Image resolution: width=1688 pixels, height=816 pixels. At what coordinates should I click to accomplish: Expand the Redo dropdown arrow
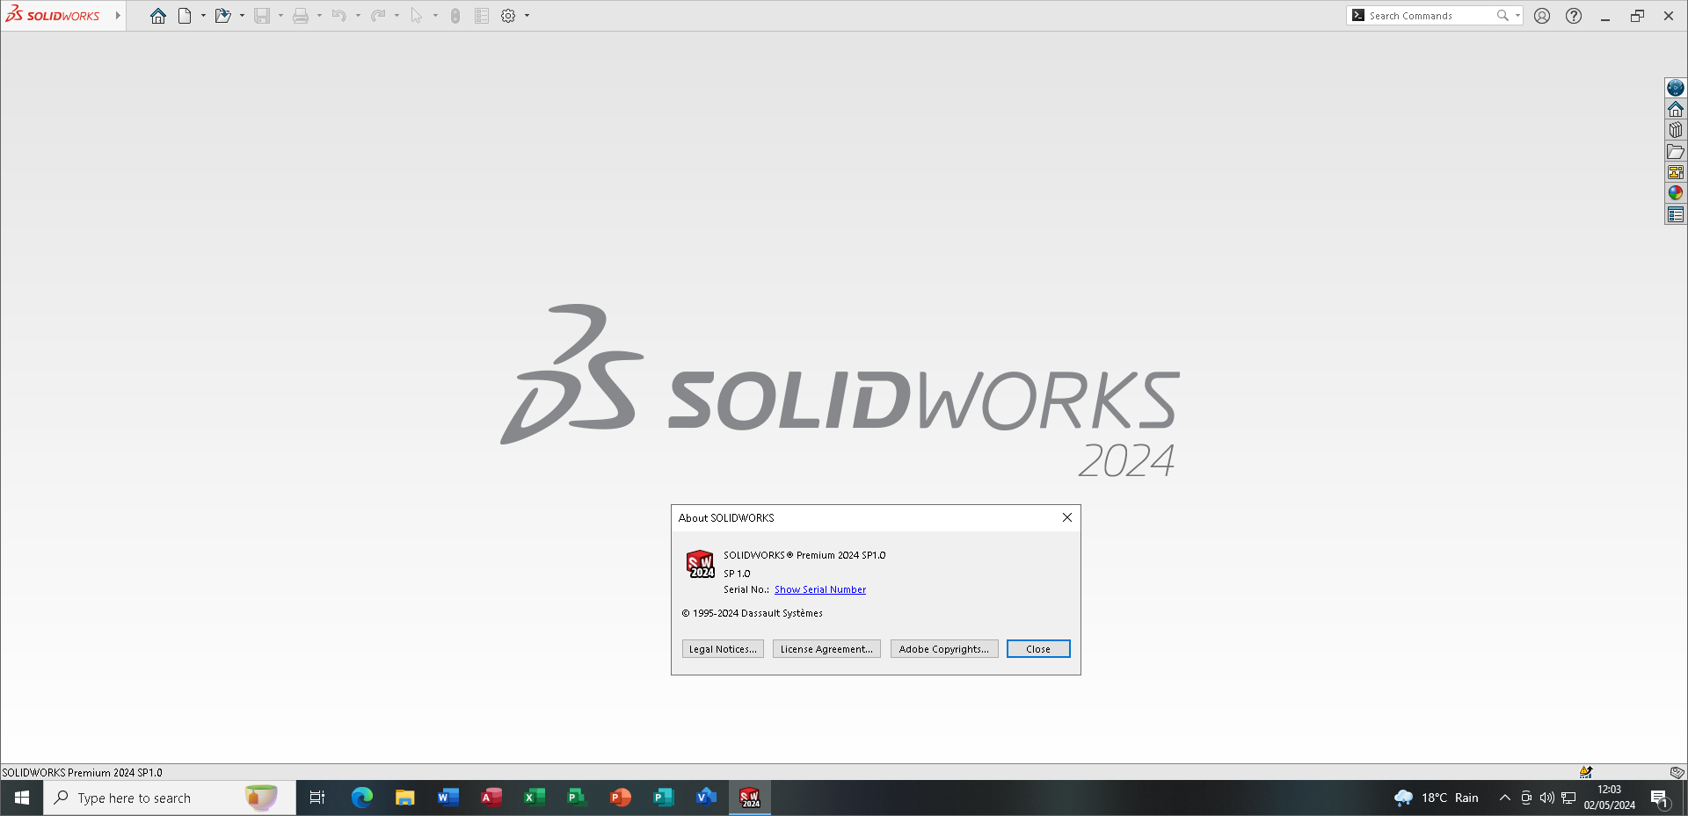[397, 16]
